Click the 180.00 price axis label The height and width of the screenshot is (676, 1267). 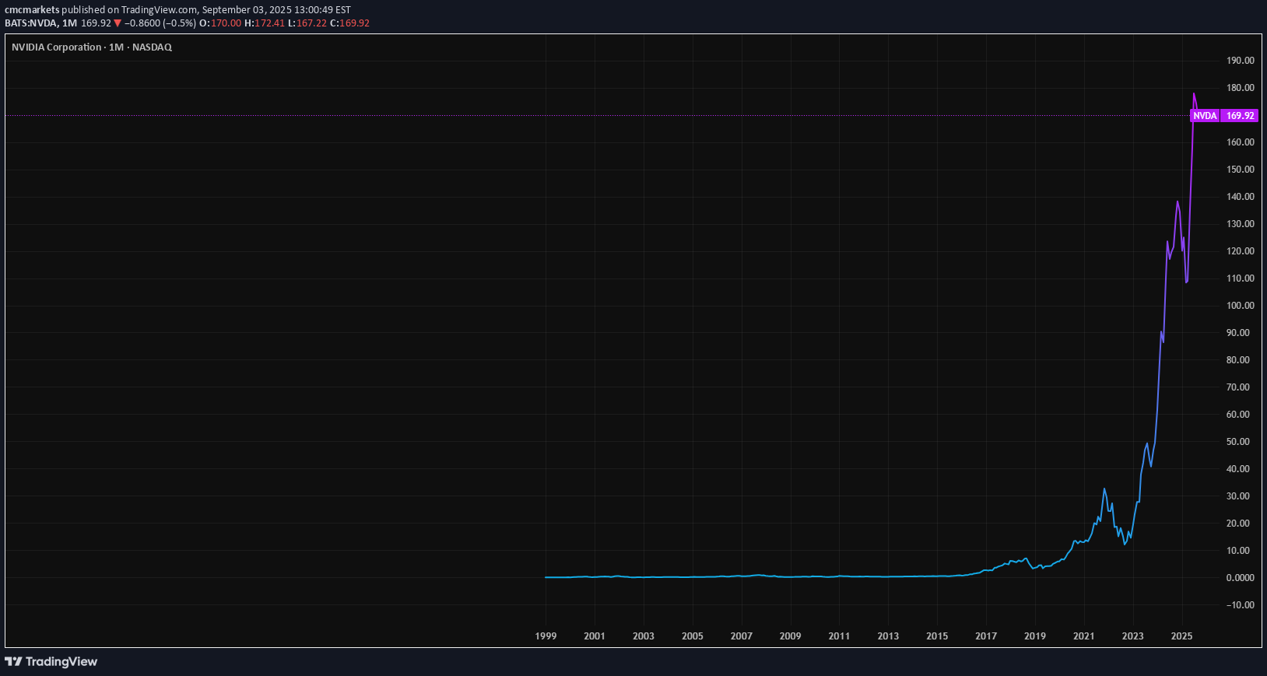[x=1241, y=88]
